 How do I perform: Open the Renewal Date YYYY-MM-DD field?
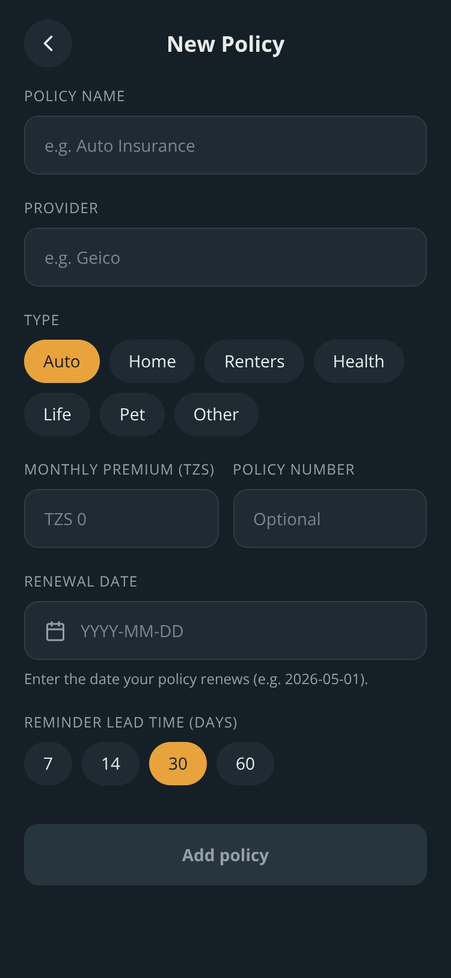pos(226,631)
